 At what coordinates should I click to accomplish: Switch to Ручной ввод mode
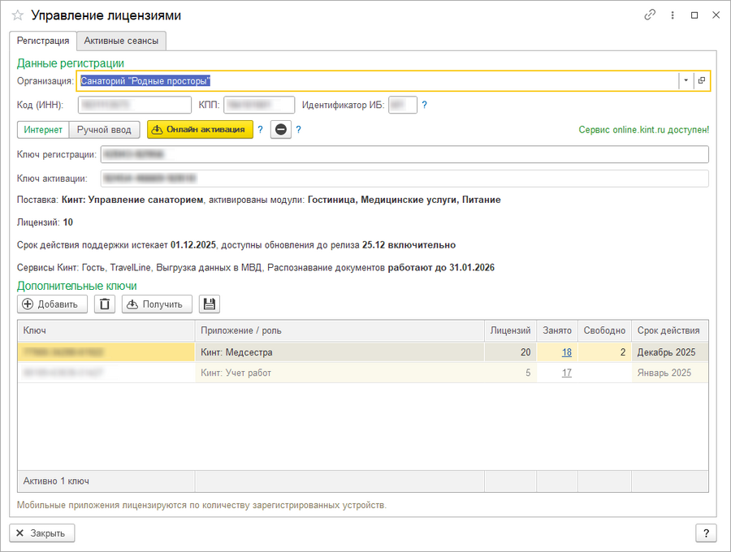[x=105, y=130]
